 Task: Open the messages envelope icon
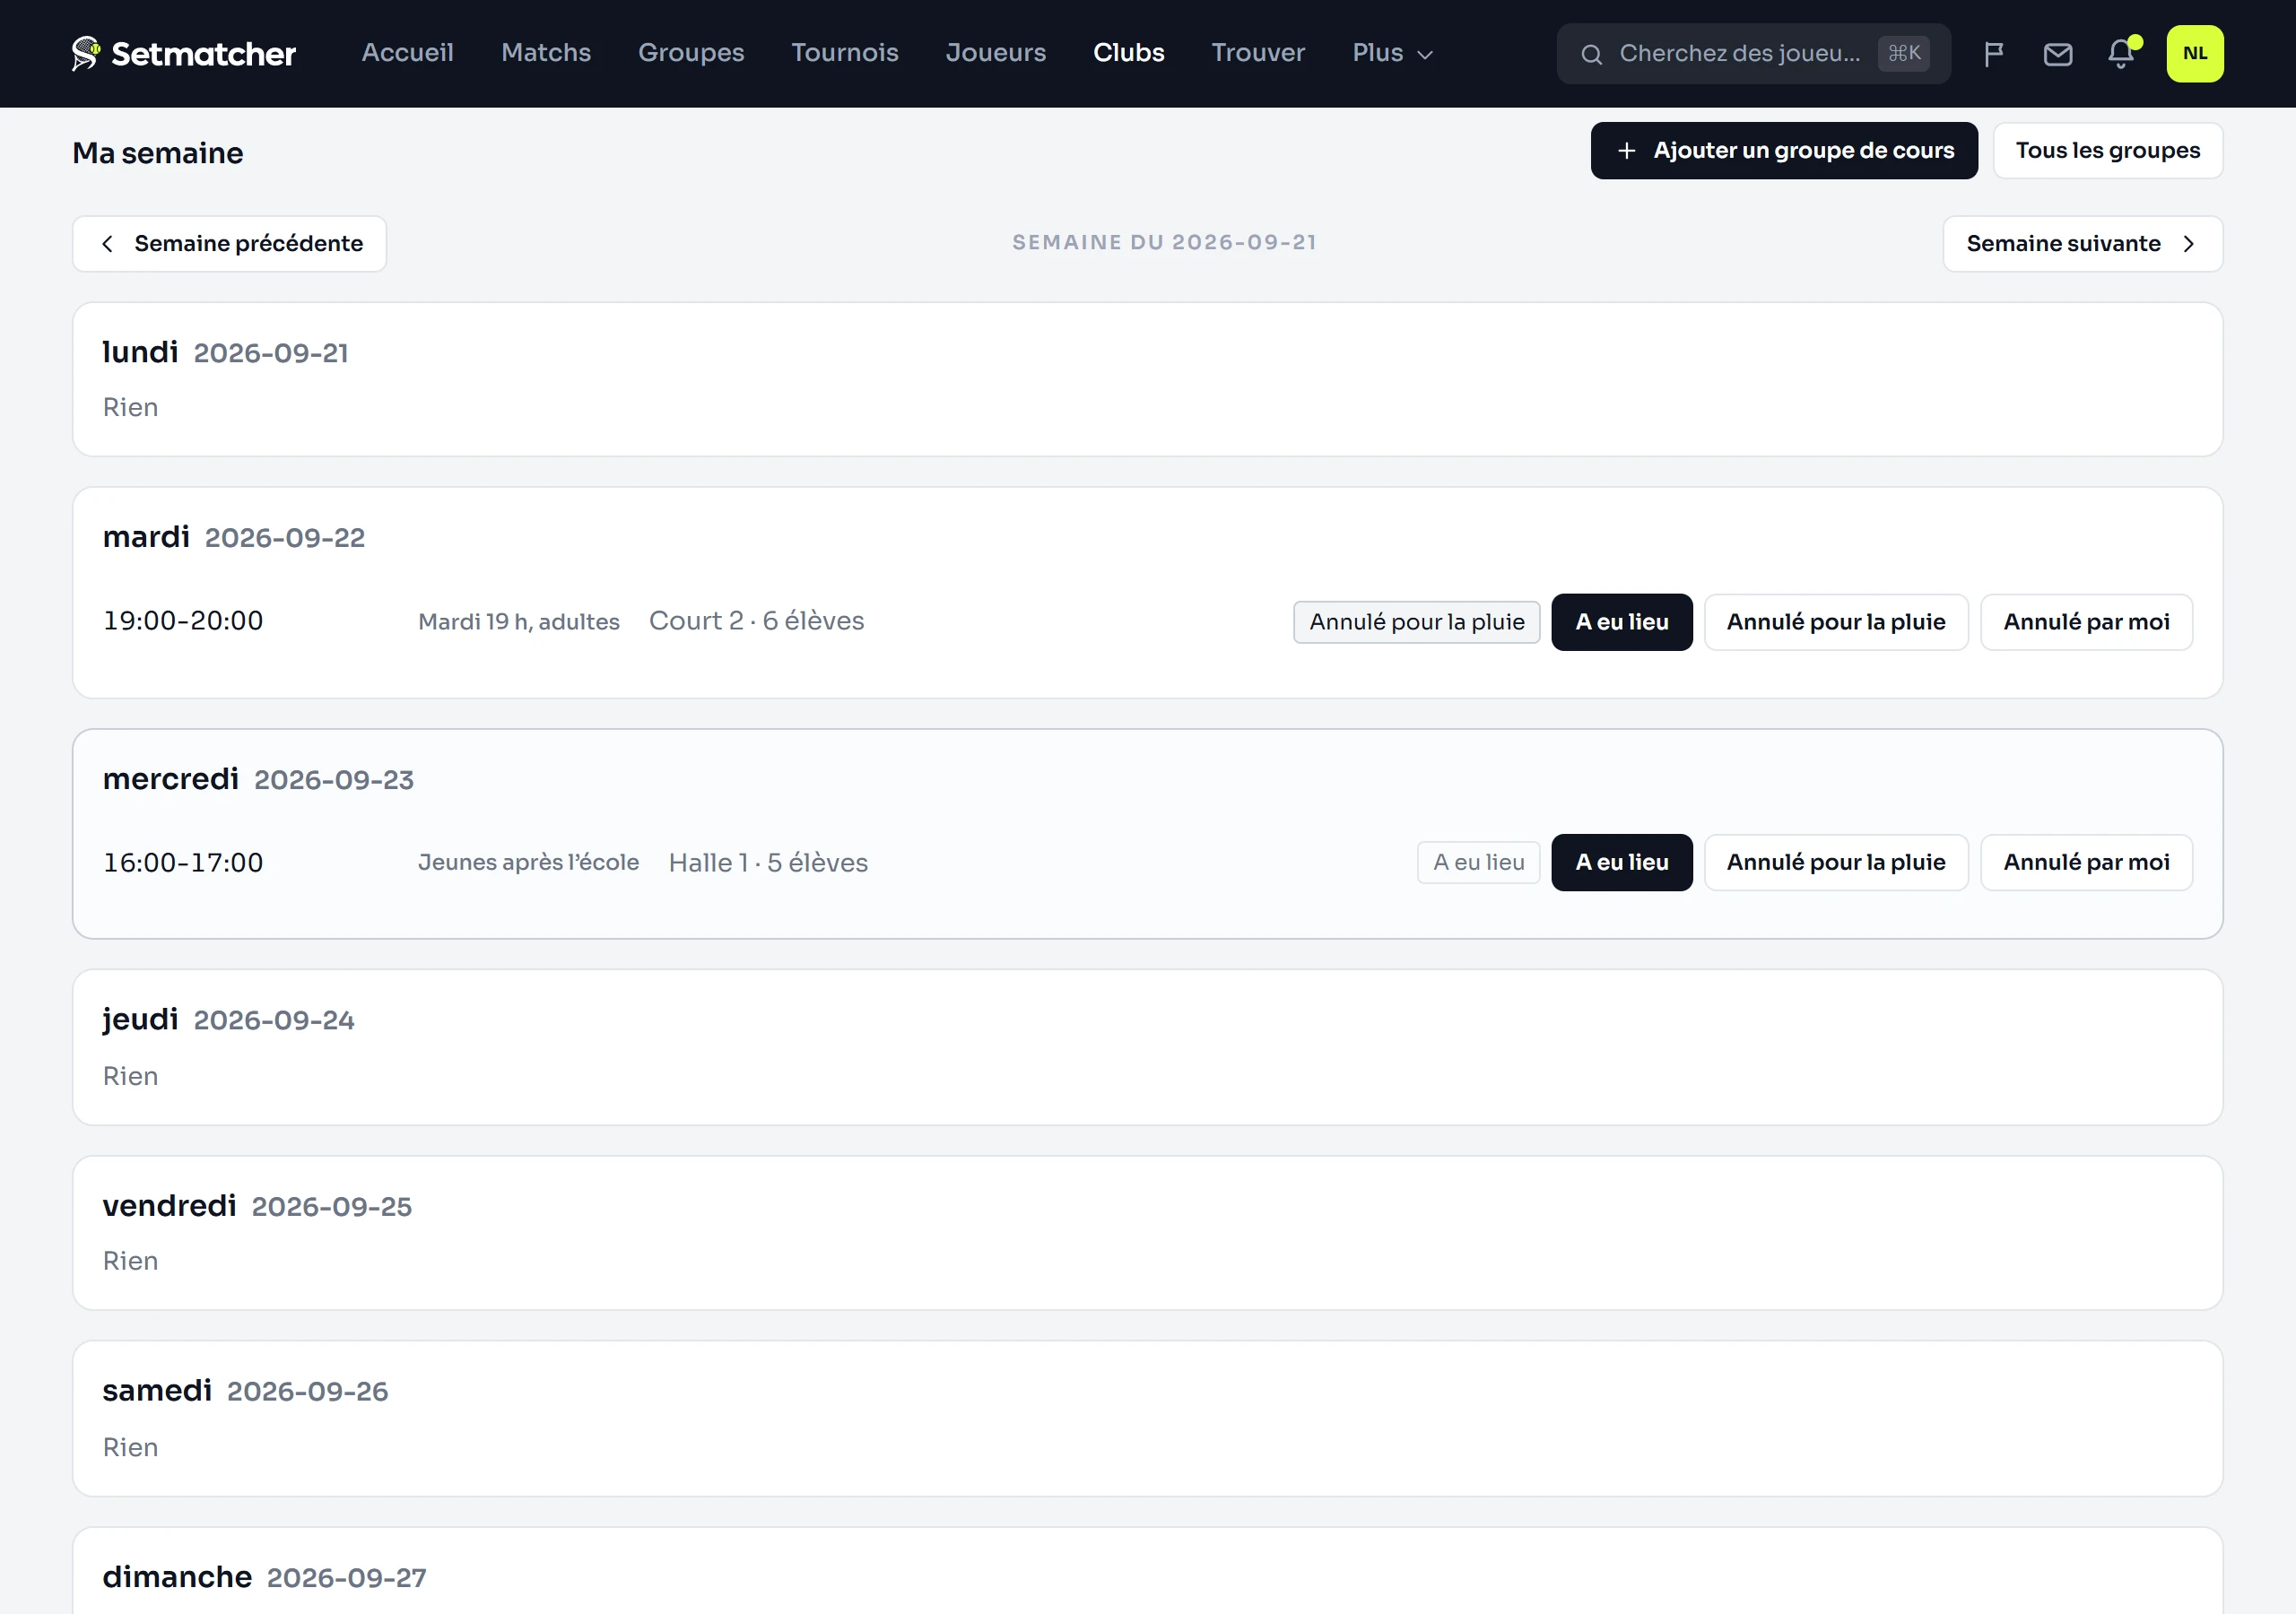coord(2057,54)
